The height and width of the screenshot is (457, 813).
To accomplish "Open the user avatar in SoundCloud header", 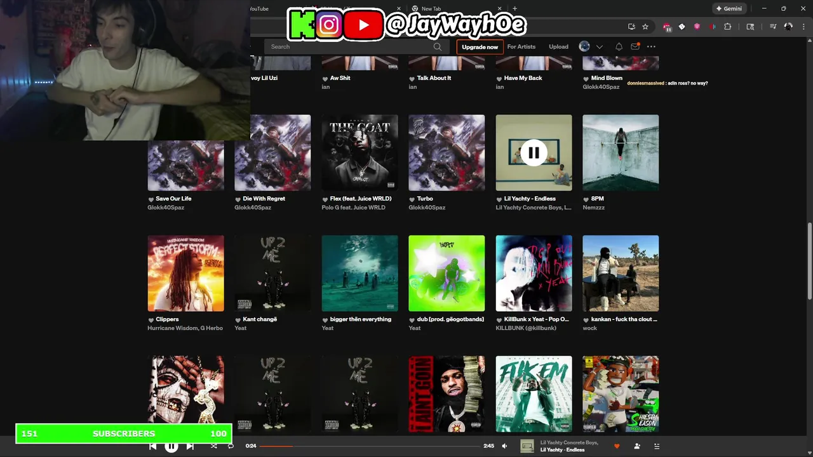I will (x=584, y=46).
